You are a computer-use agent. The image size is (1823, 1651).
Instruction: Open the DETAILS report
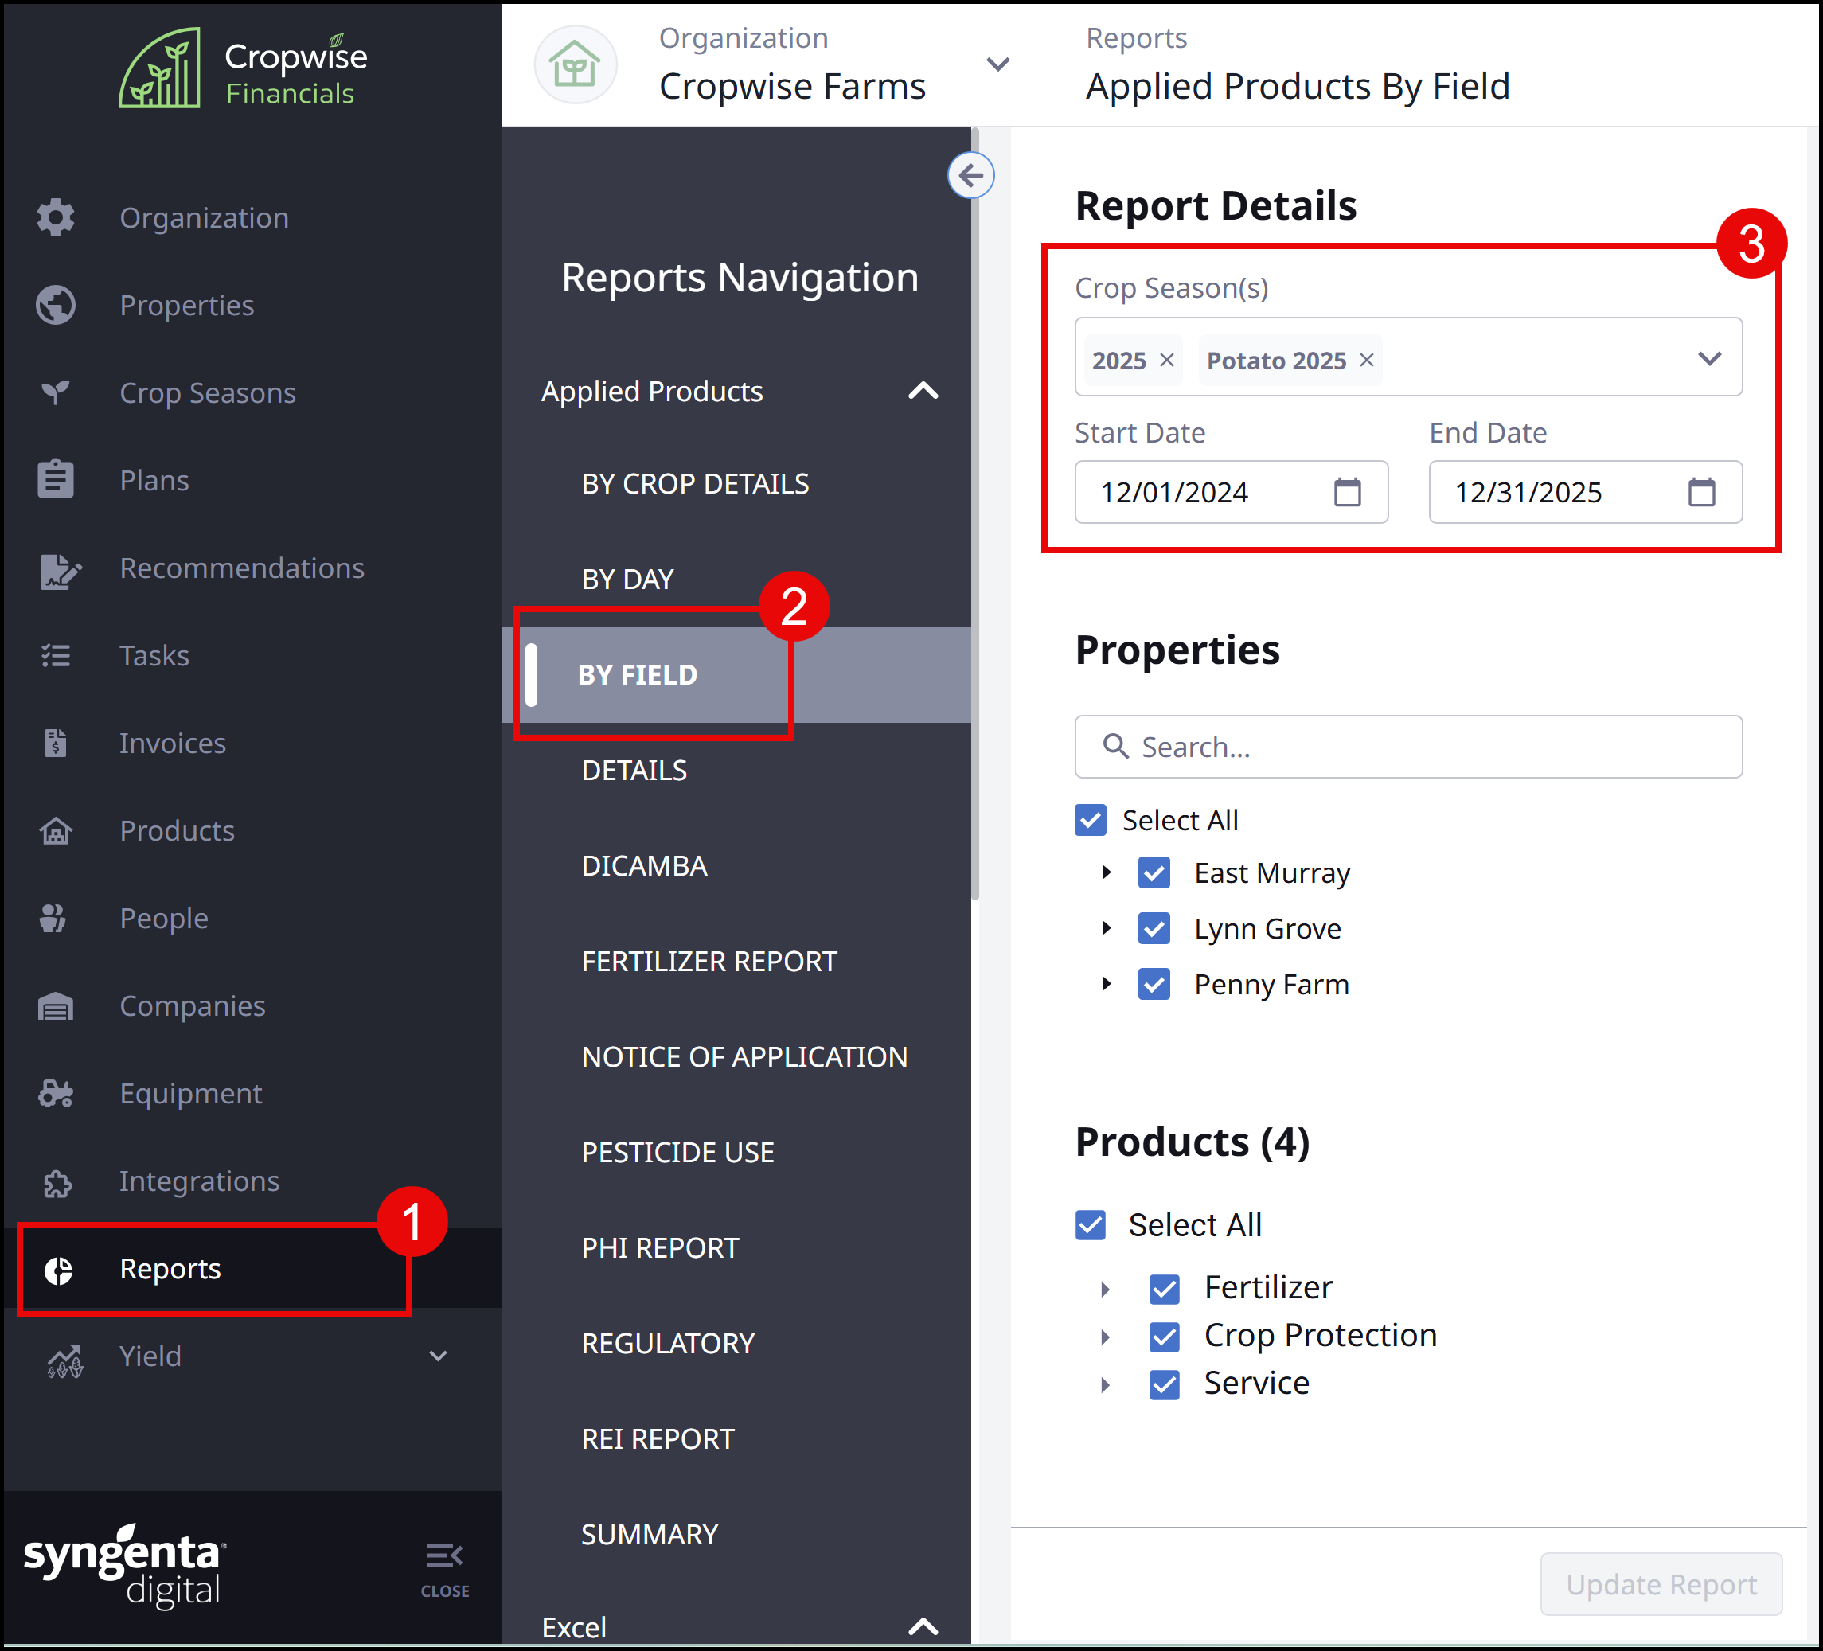coord(634,771)
